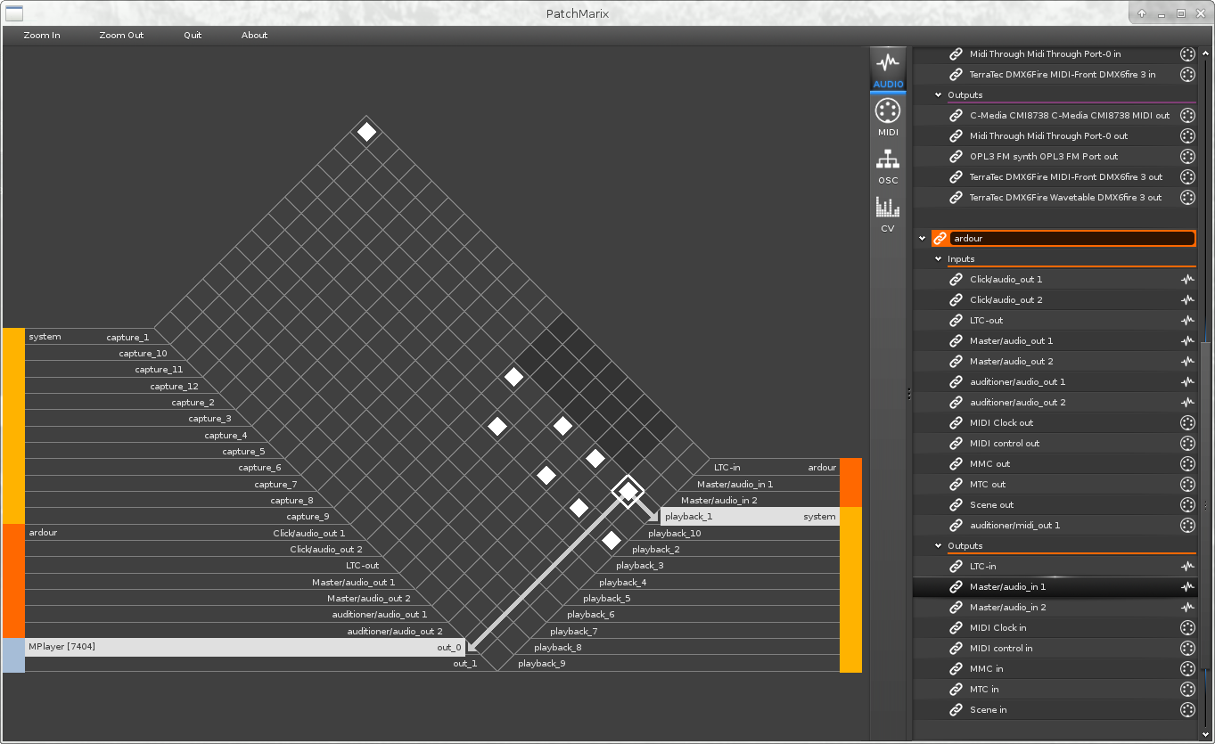The width and height of the screenshot is (1215, 744).
Task: Toggle the topmost connection diamond in the matrix
Action: click(366, 132)
